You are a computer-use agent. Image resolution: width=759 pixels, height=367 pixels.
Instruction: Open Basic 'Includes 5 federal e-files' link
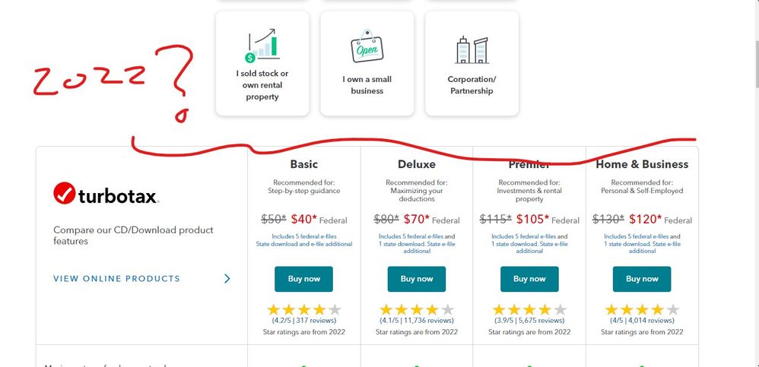(304, 236)
